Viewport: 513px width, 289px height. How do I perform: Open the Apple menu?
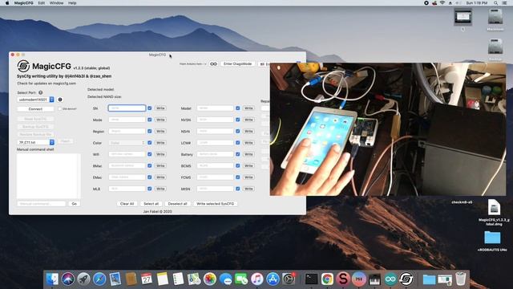6,3
